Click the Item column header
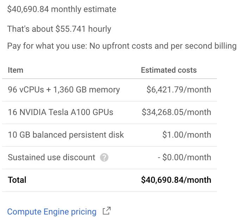This screenshot has width=243, height=223. 15,70
